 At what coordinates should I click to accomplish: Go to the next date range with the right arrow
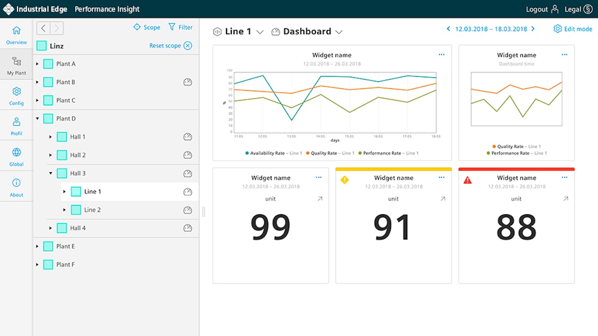(x=534, y=28)
